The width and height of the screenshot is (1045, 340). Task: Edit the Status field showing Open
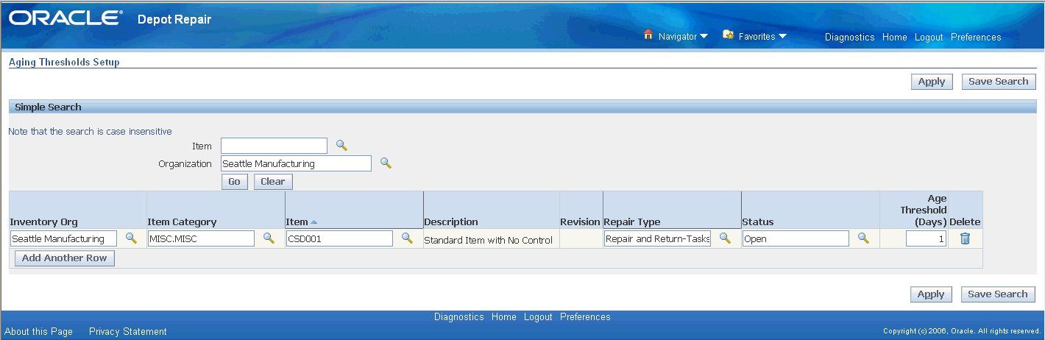coord(796,238)
